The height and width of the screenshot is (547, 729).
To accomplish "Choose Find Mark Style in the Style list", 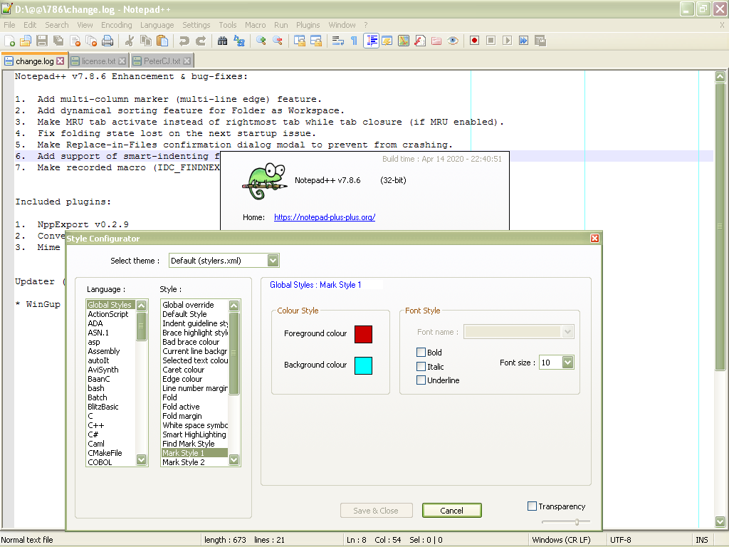I will pos(195,444).
